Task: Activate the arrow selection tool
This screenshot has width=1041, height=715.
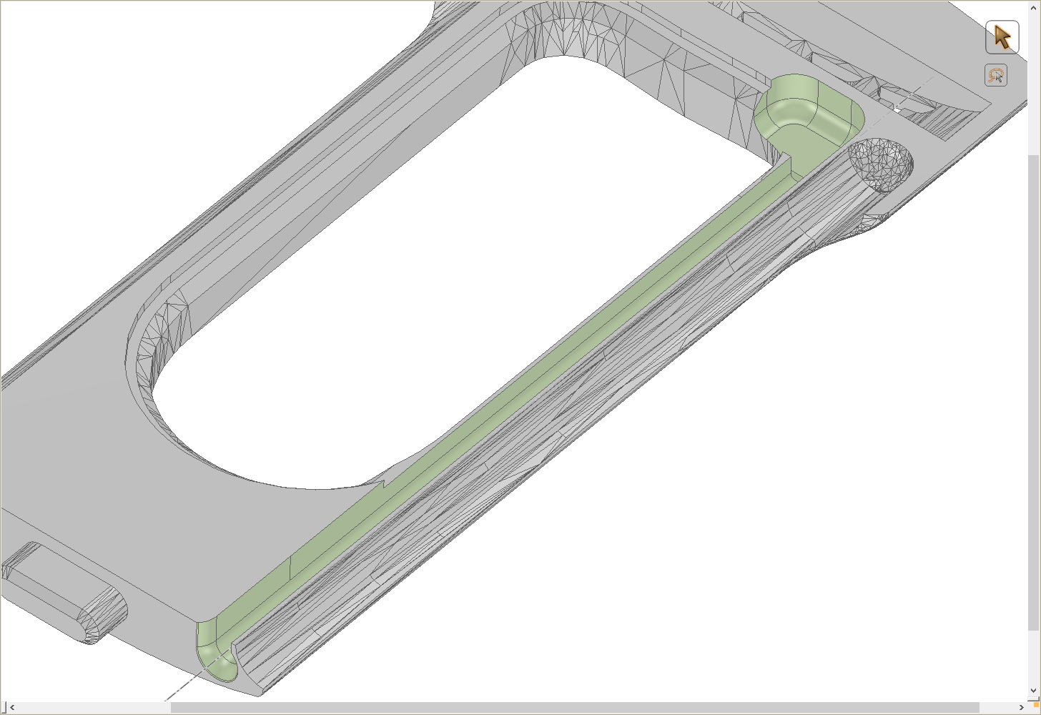Action: coord(1002,37)
